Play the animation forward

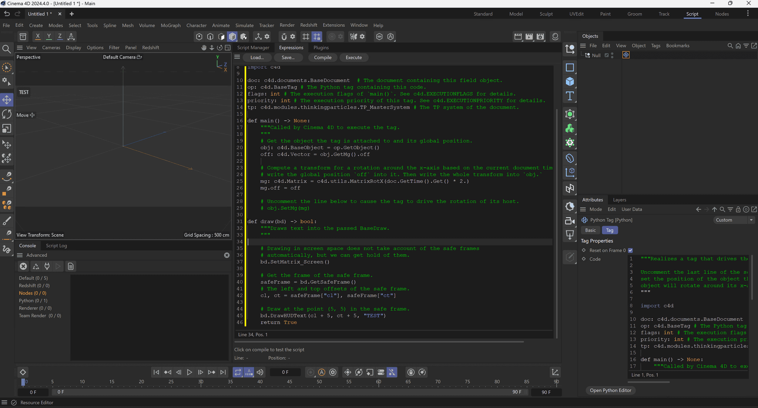pos(189,372)
